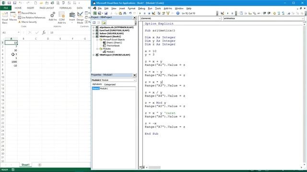Click the code window horizontal scrollbar thumb
The height and width of the screenshot is (172, 307).
point(154,168)
